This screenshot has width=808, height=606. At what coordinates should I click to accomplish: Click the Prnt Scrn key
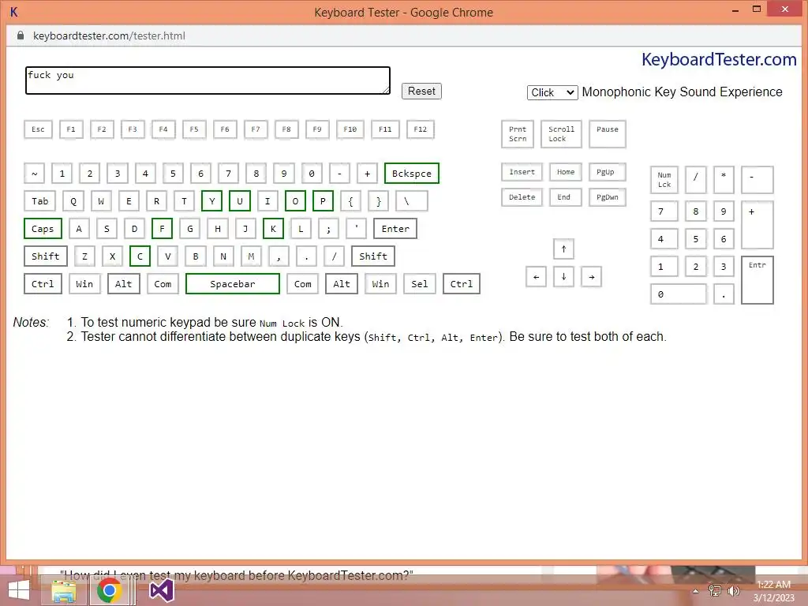pos(518,134)
